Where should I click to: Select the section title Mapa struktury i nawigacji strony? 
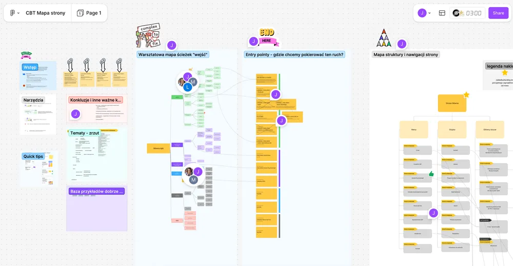[x=406, y=54]
